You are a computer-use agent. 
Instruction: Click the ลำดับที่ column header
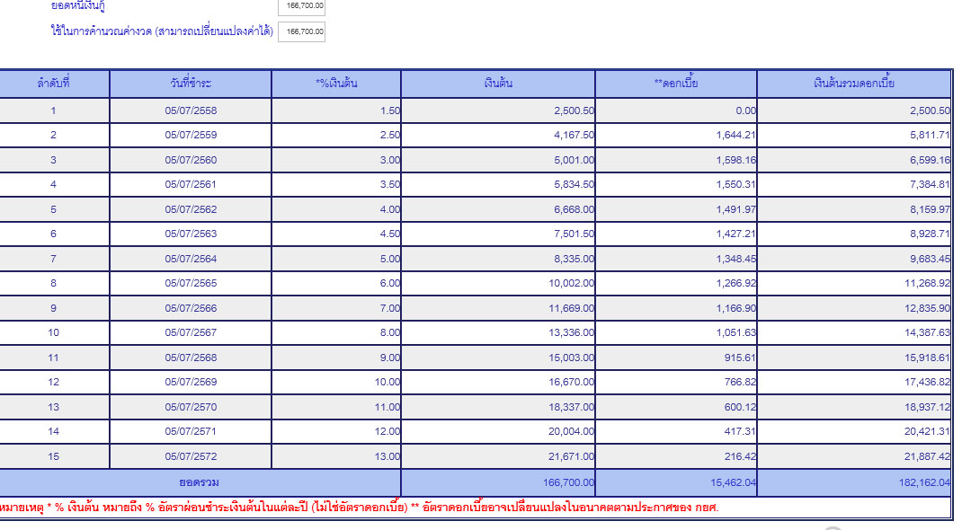(53, 83)
